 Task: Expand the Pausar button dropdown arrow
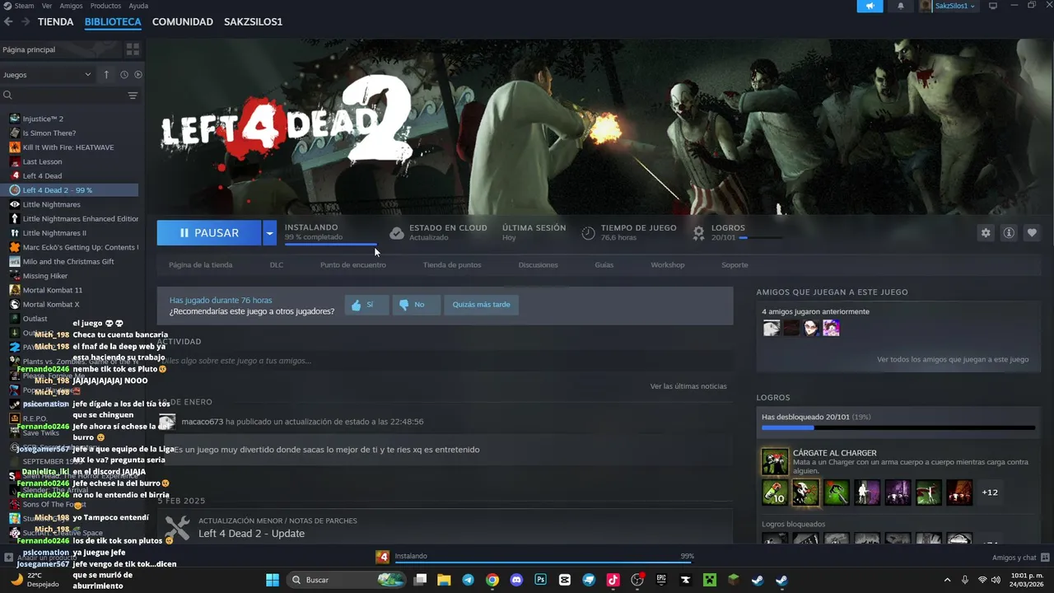click(x=269, y=233)
